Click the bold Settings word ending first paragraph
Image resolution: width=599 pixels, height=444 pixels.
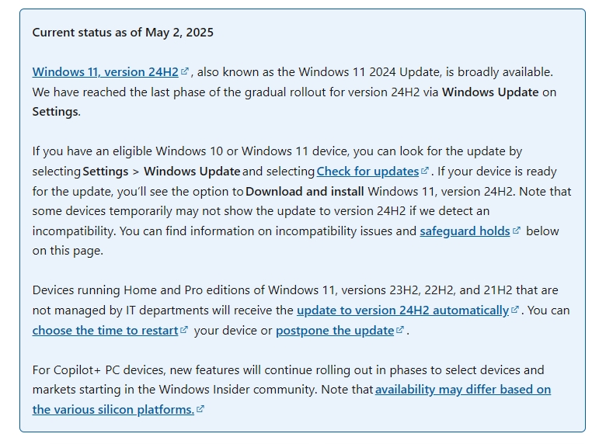pyautogui.click(x=55, y=112)
